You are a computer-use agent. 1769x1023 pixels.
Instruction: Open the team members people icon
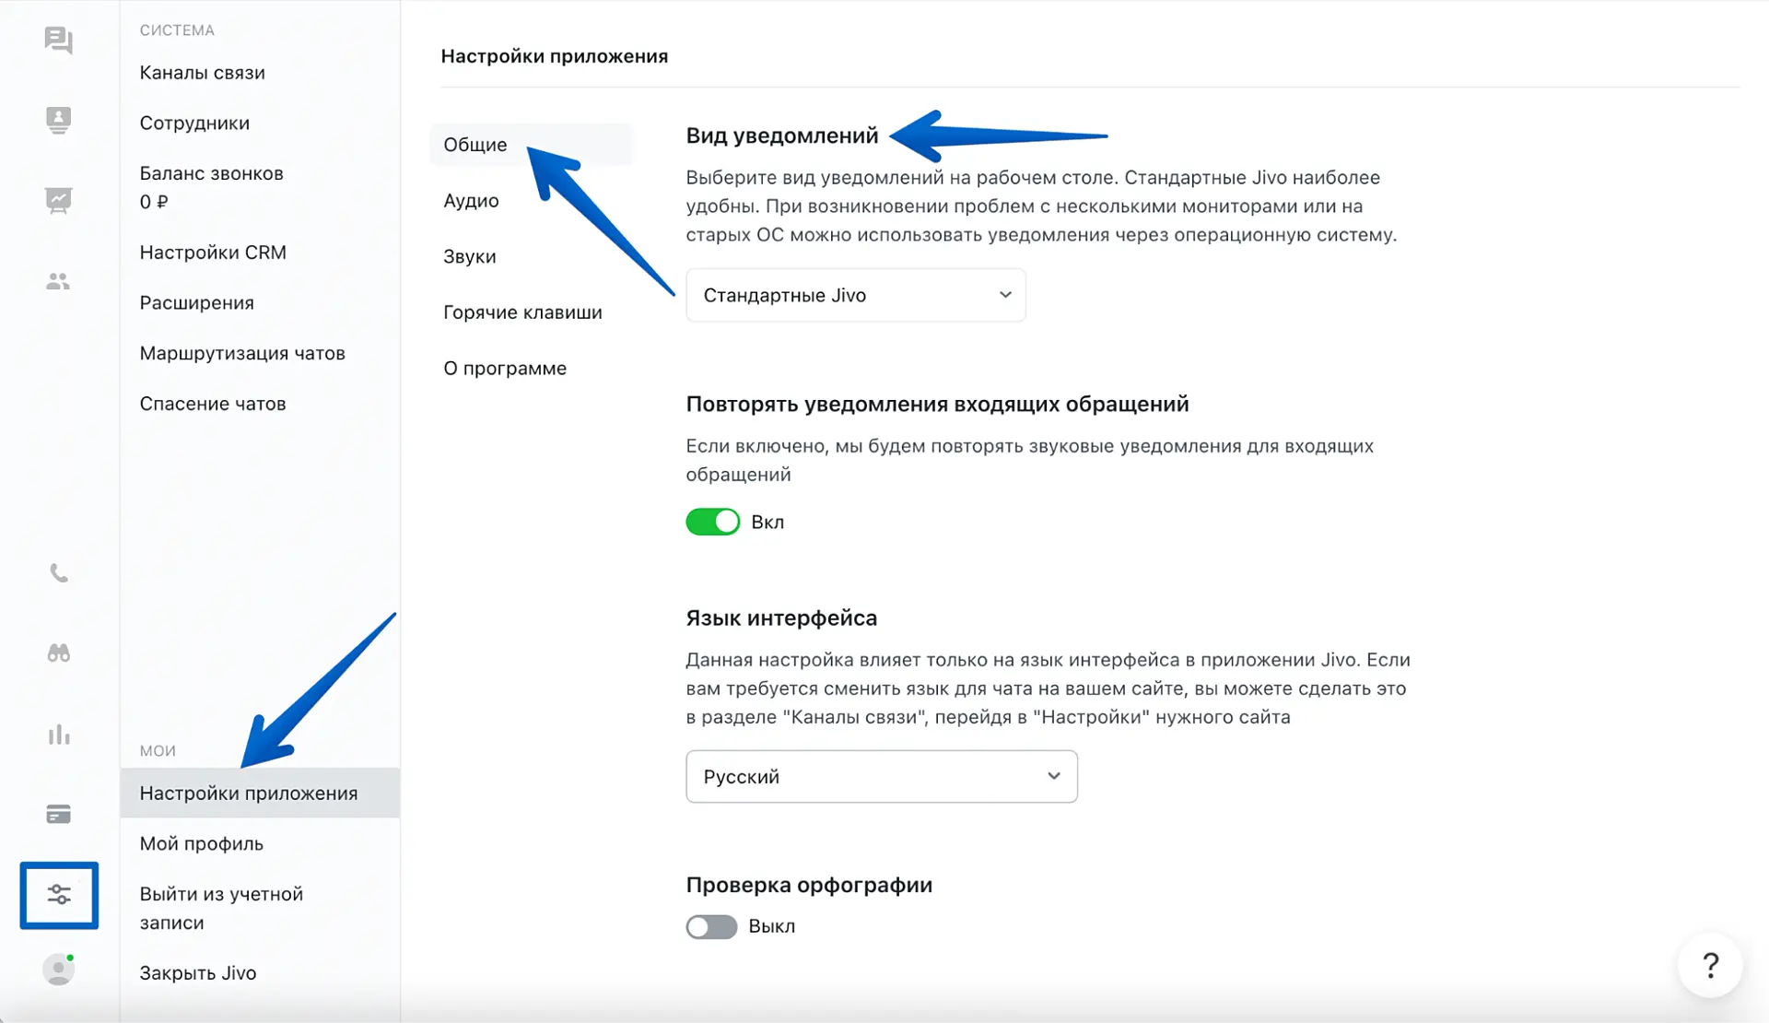[x=58, y=281]
